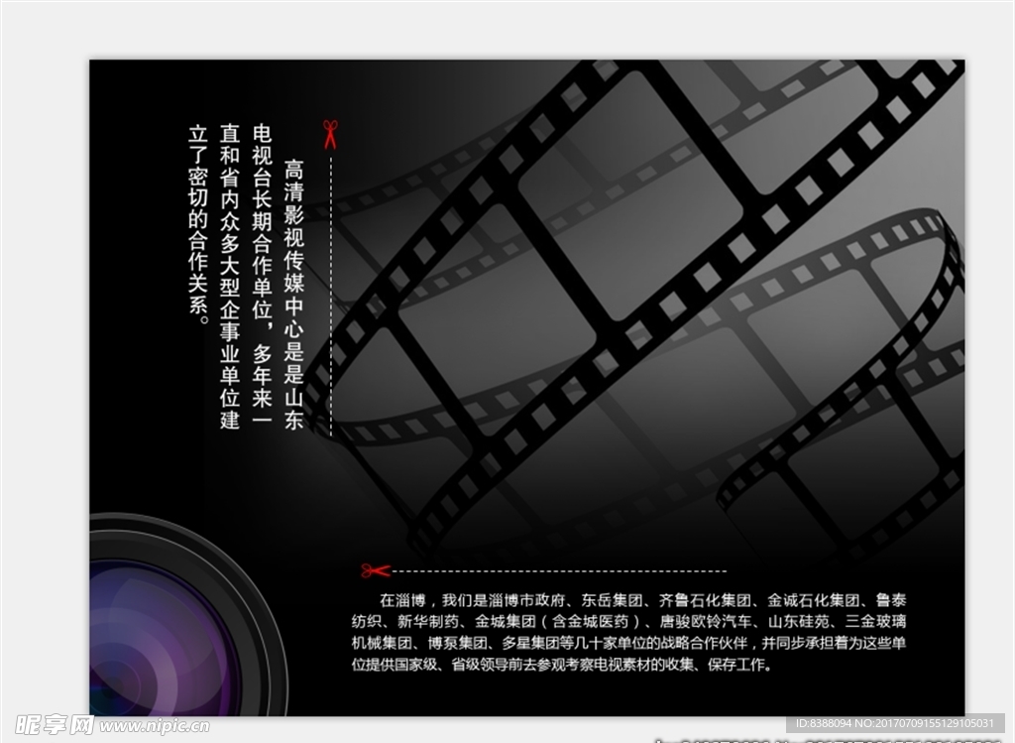Click the paragraph line starting '在淄博,我们是淄博市政府'
The width and height of the screenshot is (1015, 743).
point(642,600)
